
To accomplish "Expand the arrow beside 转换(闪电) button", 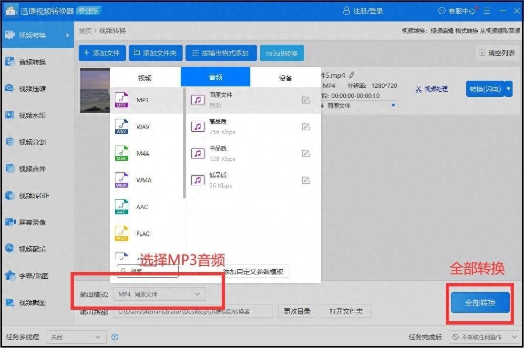I will (509, 89).
